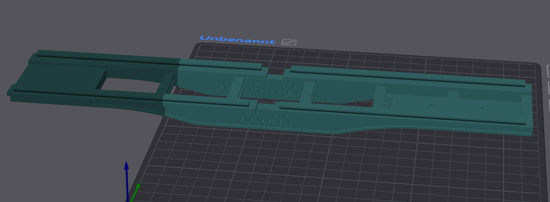Click the edit plate name pencil icon
The image size is (550, 202).
click(x=289, y=42)
